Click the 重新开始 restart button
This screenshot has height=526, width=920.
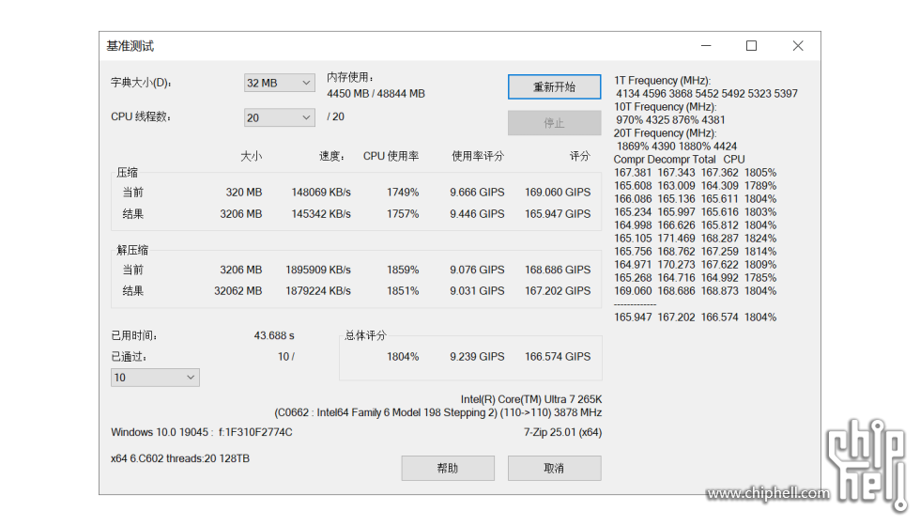coord(554,87)
